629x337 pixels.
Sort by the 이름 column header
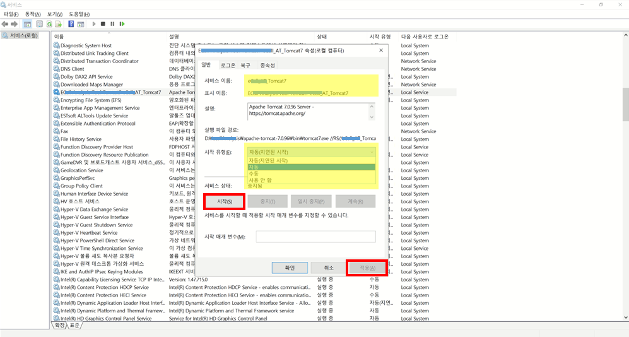pos(109,37)
